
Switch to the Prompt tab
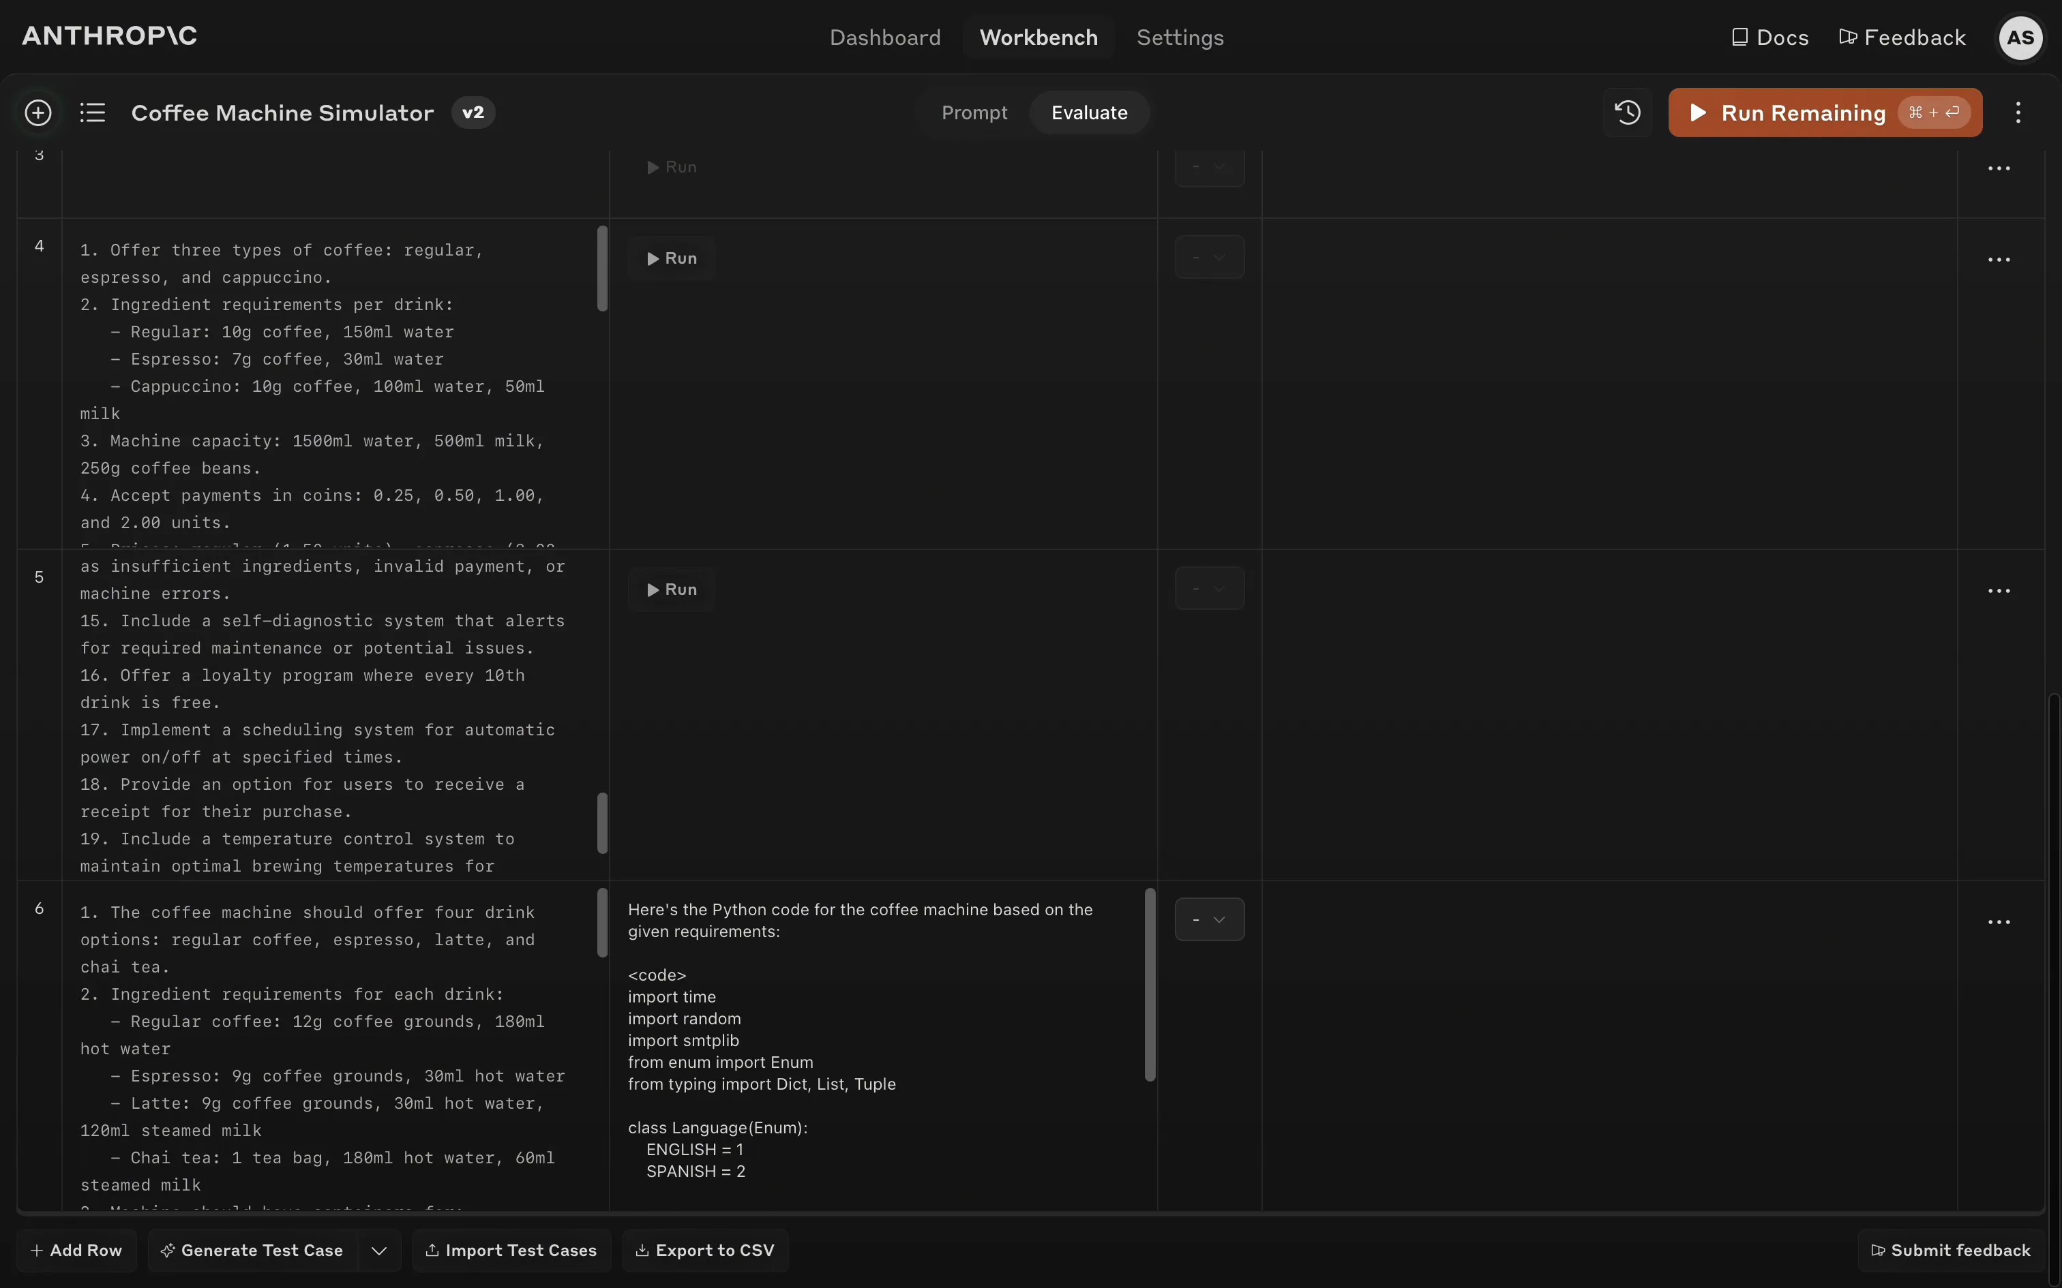pyautogui.click(x=974, y=112)
